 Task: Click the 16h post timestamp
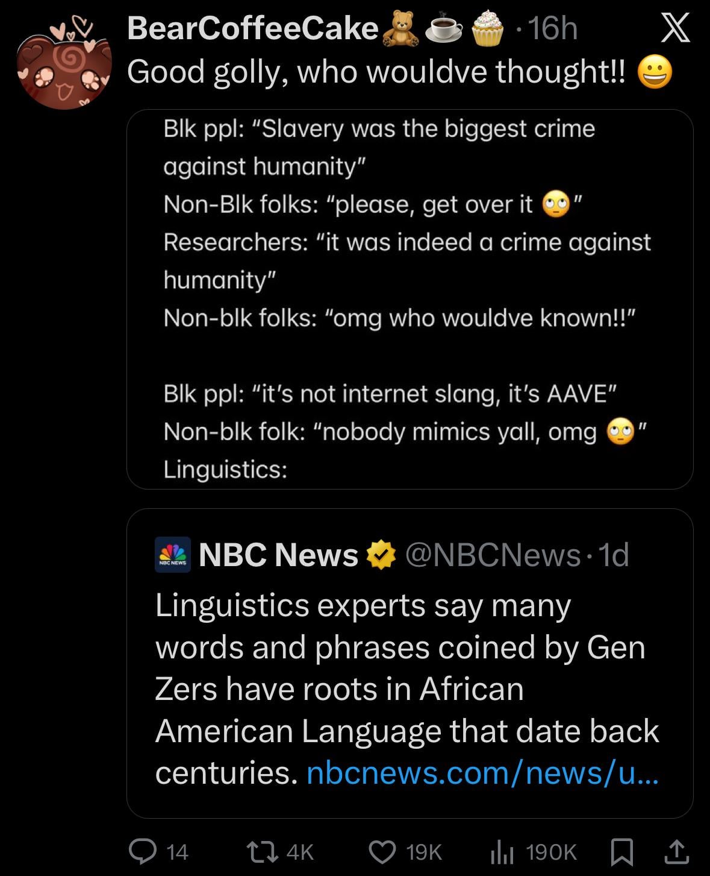(553, 28)
